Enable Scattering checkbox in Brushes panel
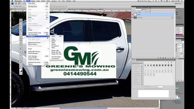194x109 pixels. [x=133, y=68]
